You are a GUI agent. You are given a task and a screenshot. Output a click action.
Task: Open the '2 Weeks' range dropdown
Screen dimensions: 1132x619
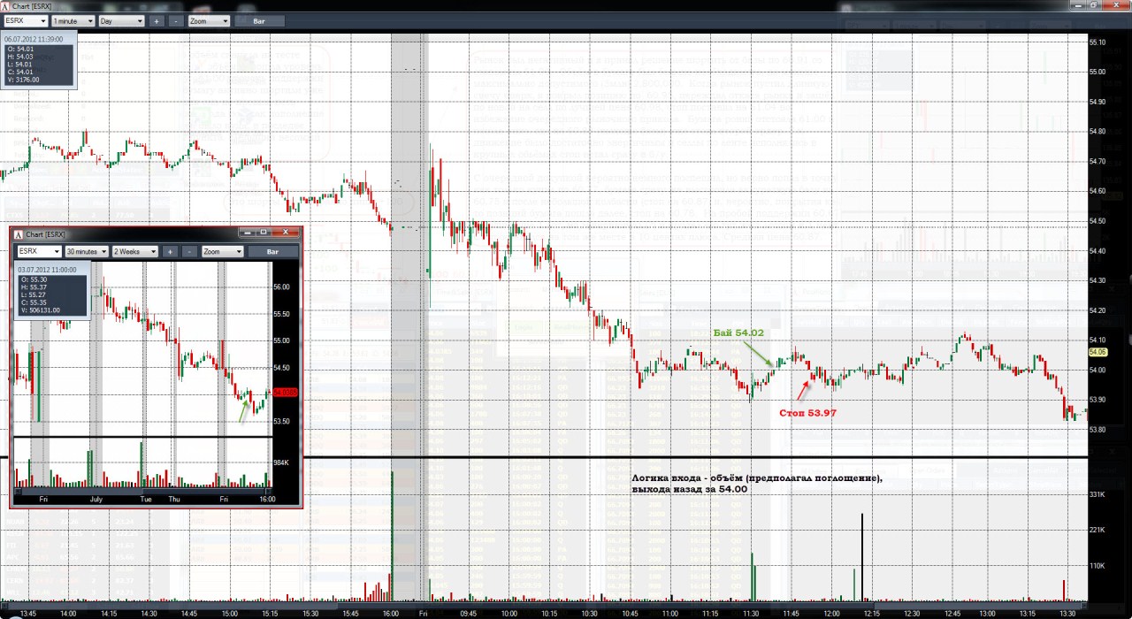pos(135,251)
